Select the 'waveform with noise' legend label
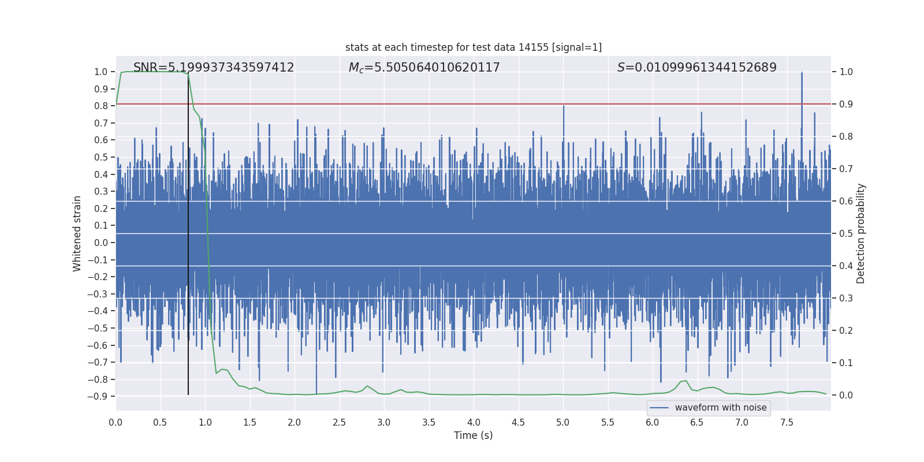The height and width of the screenshot is (462, 924). coord(720,408)
